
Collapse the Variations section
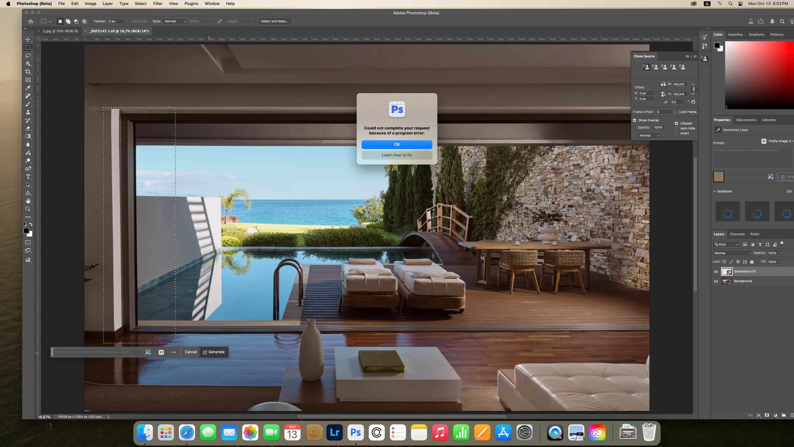pyautogui.click(x=715, y=191)
